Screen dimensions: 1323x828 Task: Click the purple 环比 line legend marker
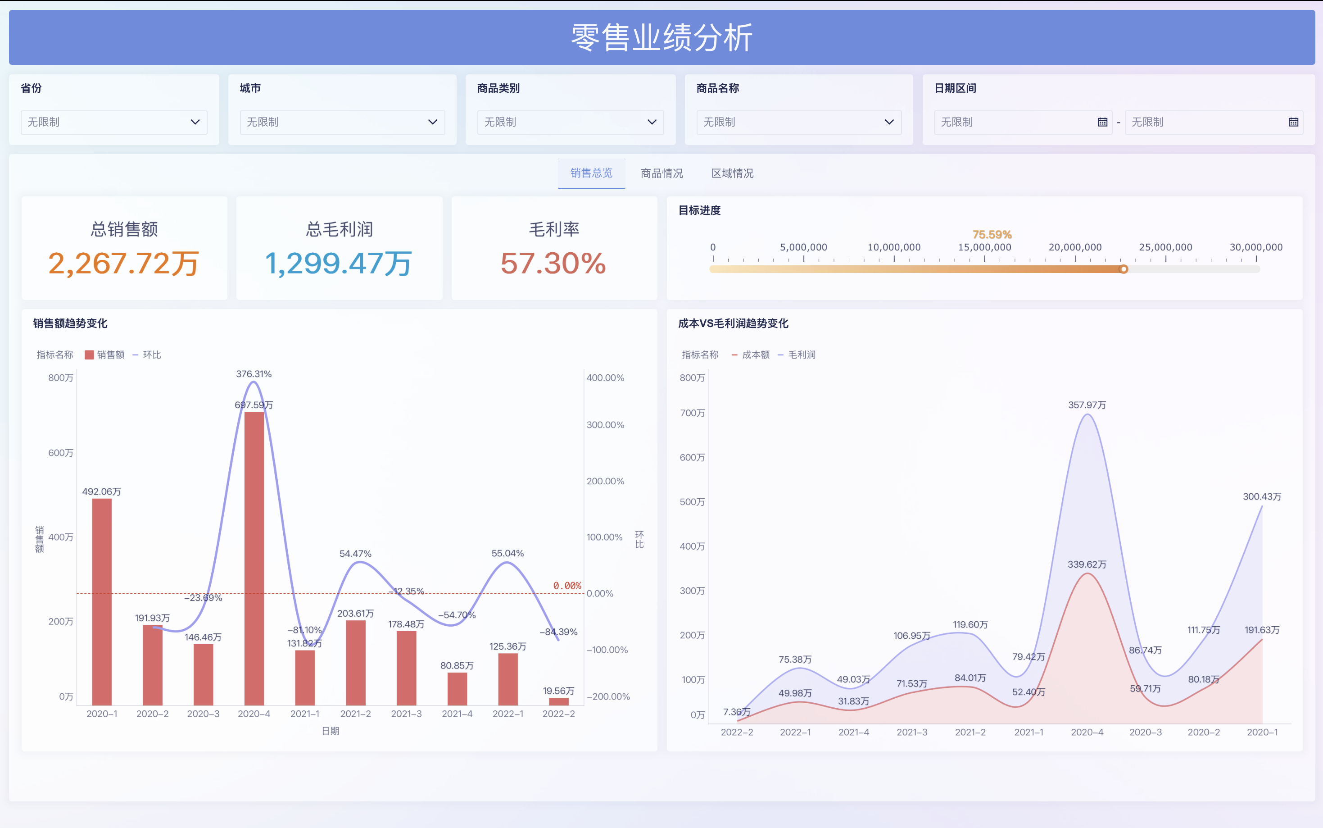coord(136,354)
